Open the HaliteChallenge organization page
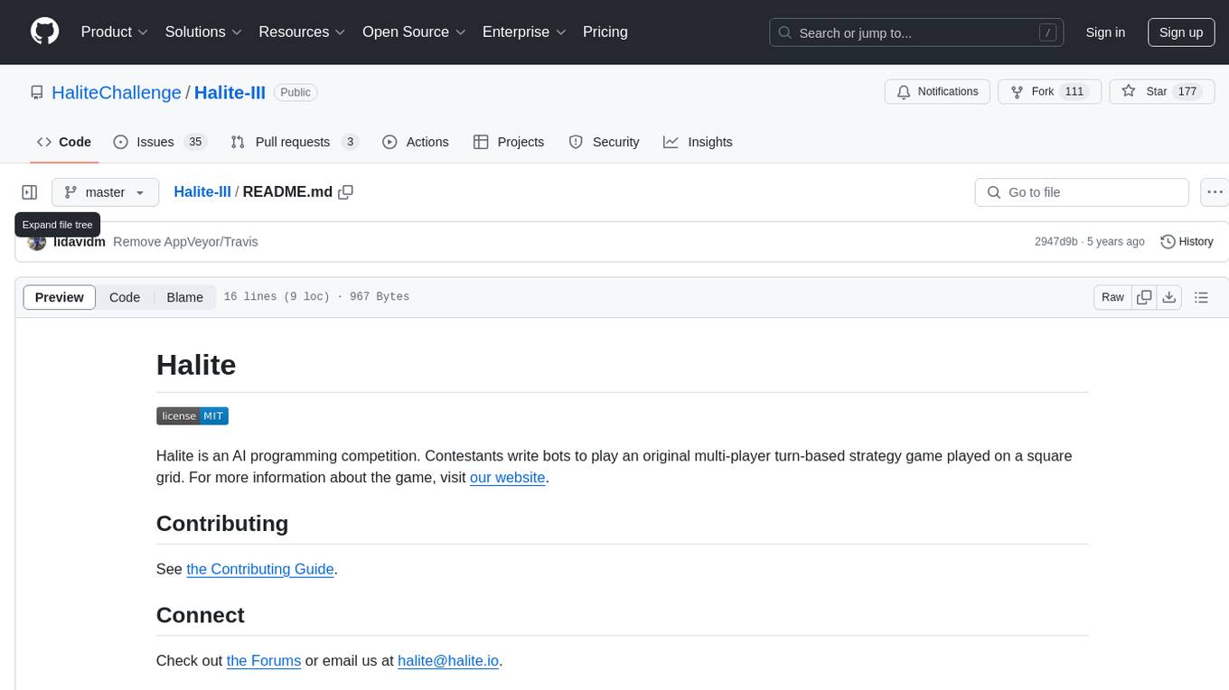 (117, 92)
